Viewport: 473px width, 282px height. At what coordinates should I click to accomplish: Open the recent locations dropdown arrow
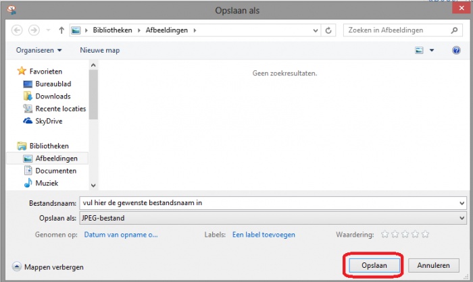click(x=48, y=30)
